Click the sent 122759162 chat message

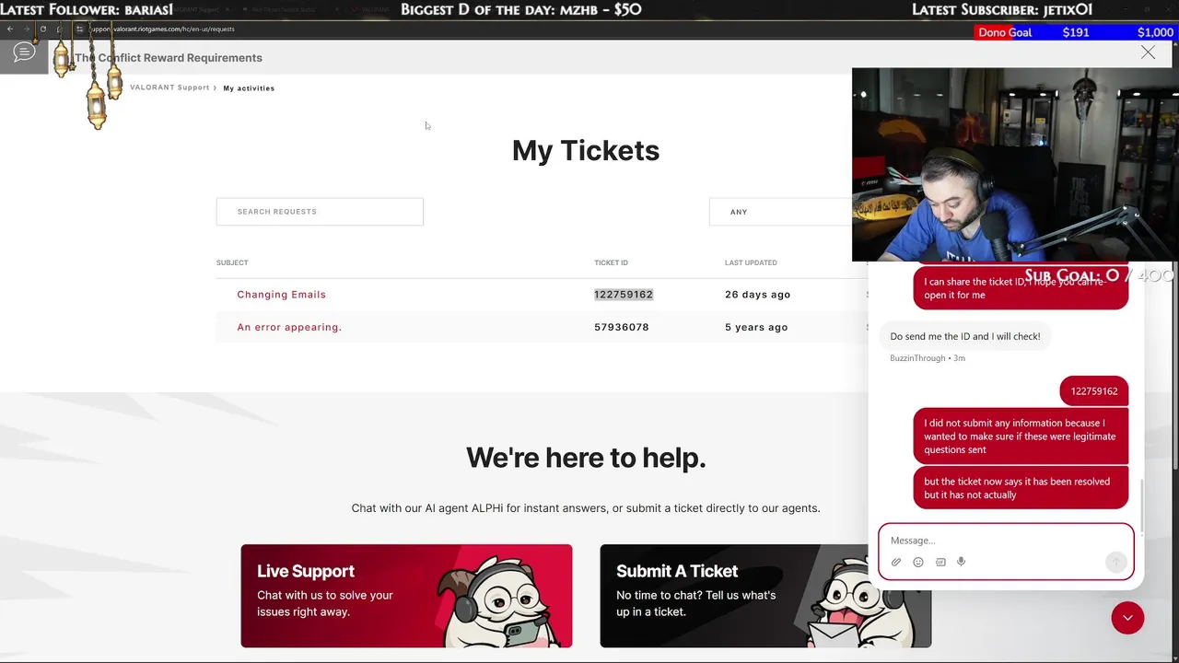[1094, 391]
